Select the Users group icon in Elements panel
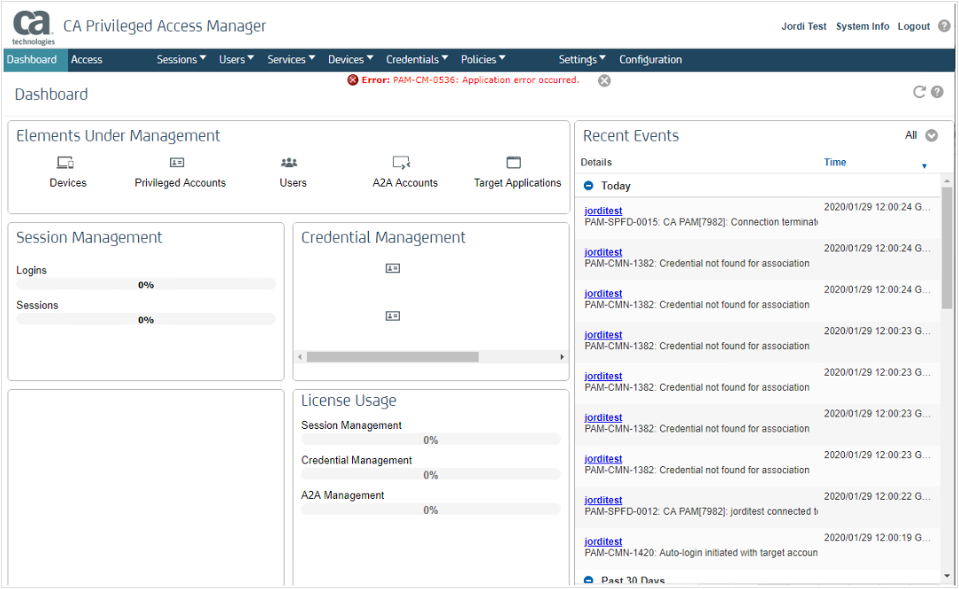Image resolution: width=959 pixels, height=589 pixels. pos(289,163)
